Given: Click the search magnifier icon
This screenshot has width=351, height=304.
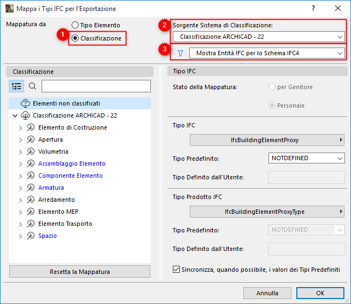Looking at the screenshot, I should pos(32,86).
